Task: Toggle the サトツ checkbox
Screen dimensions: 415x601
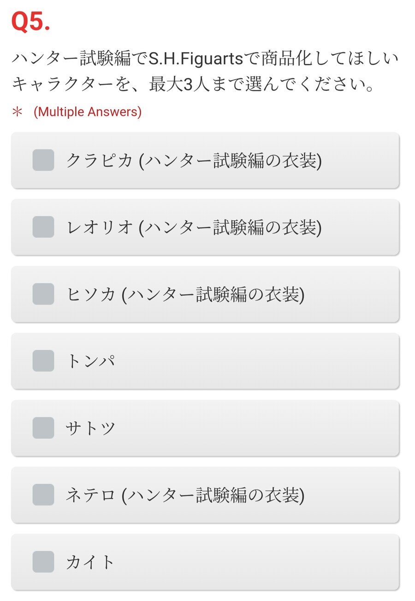Action: click(x=43, y=428)
